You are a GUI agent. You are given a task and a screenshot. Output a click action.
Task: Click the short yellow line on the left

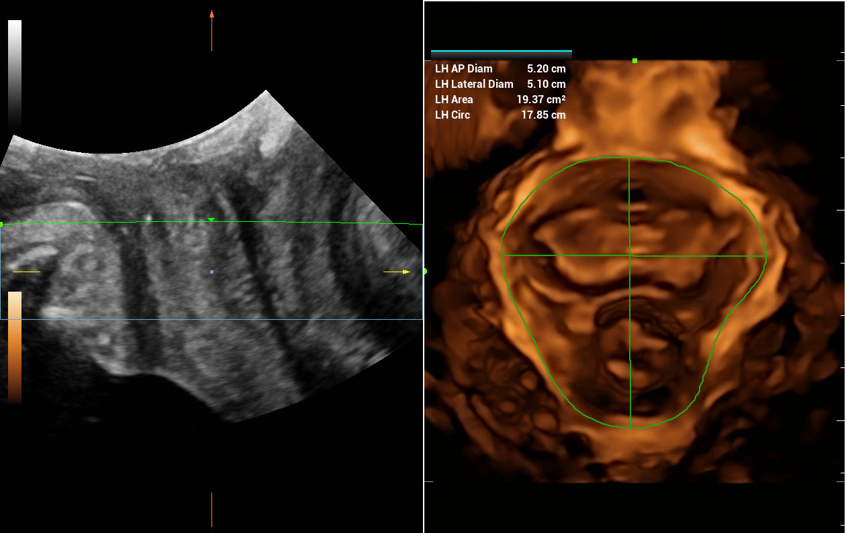coord(26,272)
